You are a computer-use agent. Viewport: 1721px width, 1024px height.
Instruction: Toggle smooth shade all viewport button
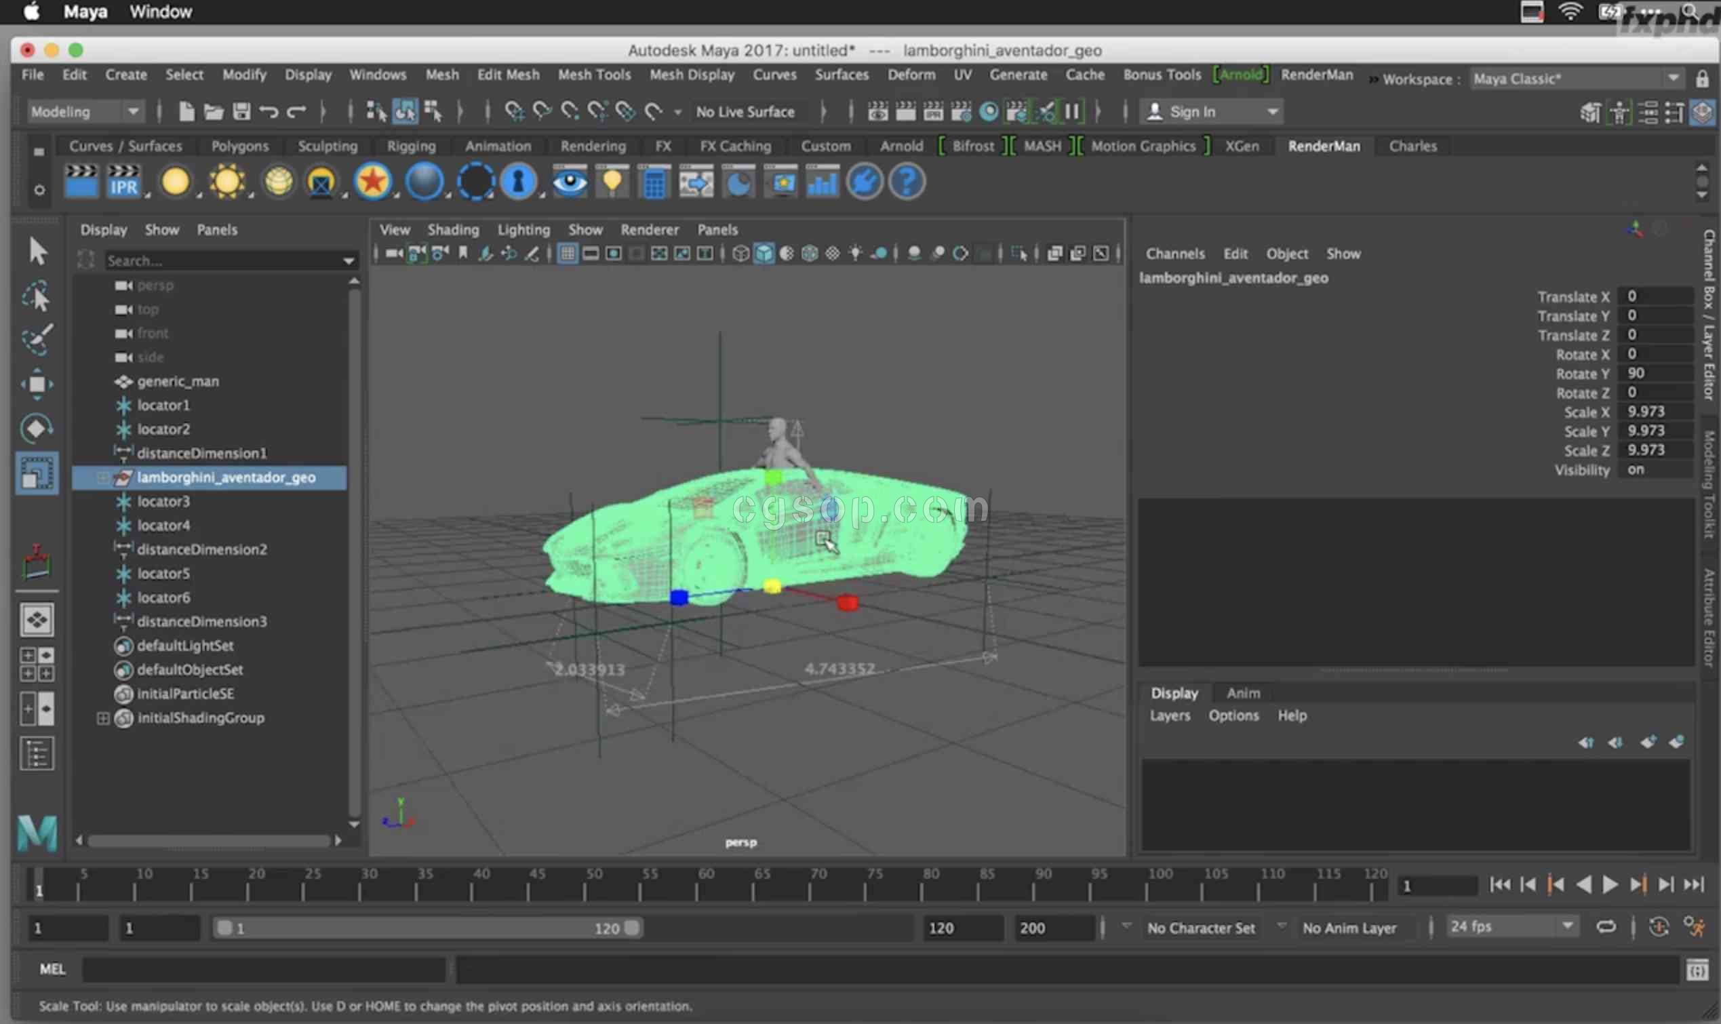pos(764,254)
